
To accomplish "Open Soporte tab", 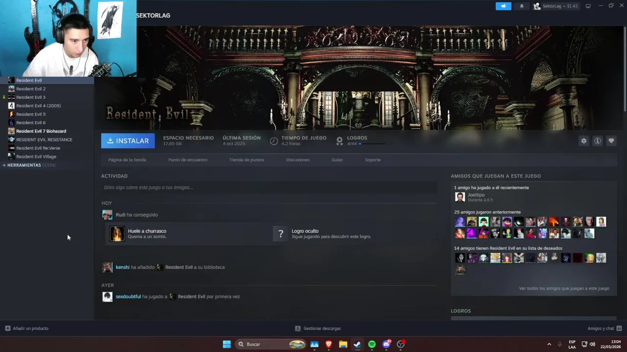I will tap(373, 160).
